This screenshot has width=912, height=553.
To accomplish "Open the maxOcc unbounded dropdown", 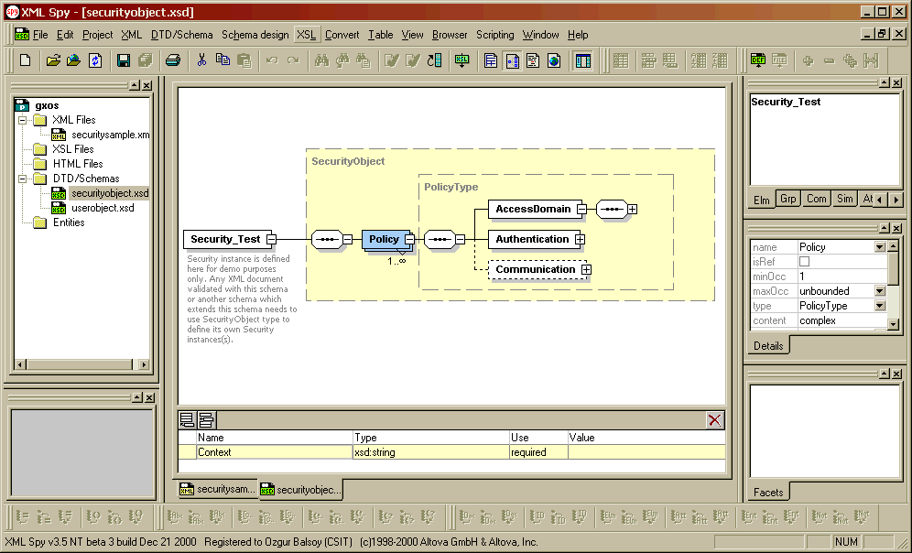I will point(880,291).
